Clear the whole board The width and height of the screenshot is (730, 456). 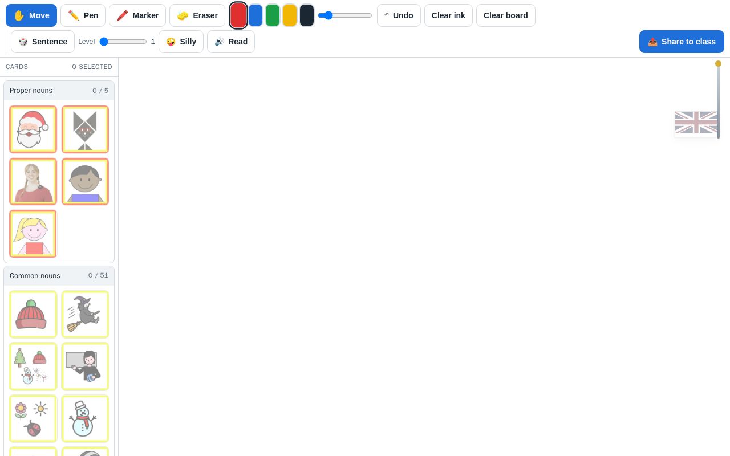506,15
